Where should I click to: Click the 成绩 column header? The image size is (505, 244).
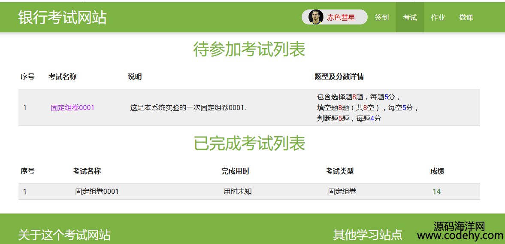437,171
